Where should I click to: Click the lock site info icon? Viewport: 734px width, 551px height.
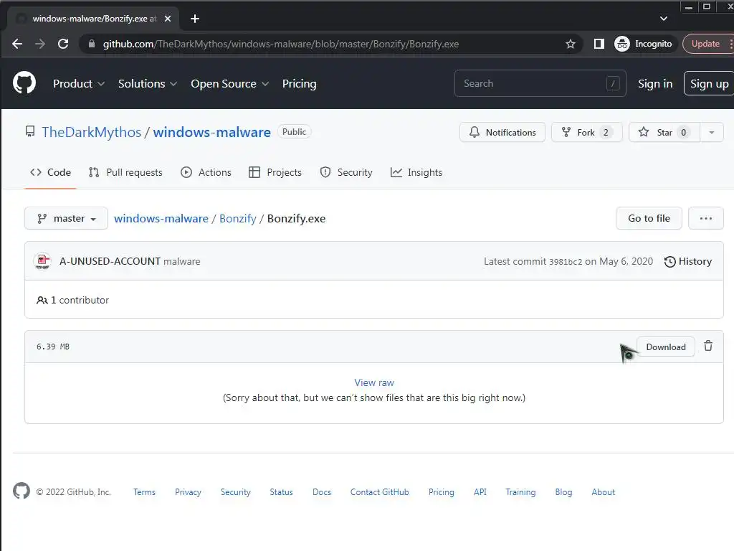[91, 44]
